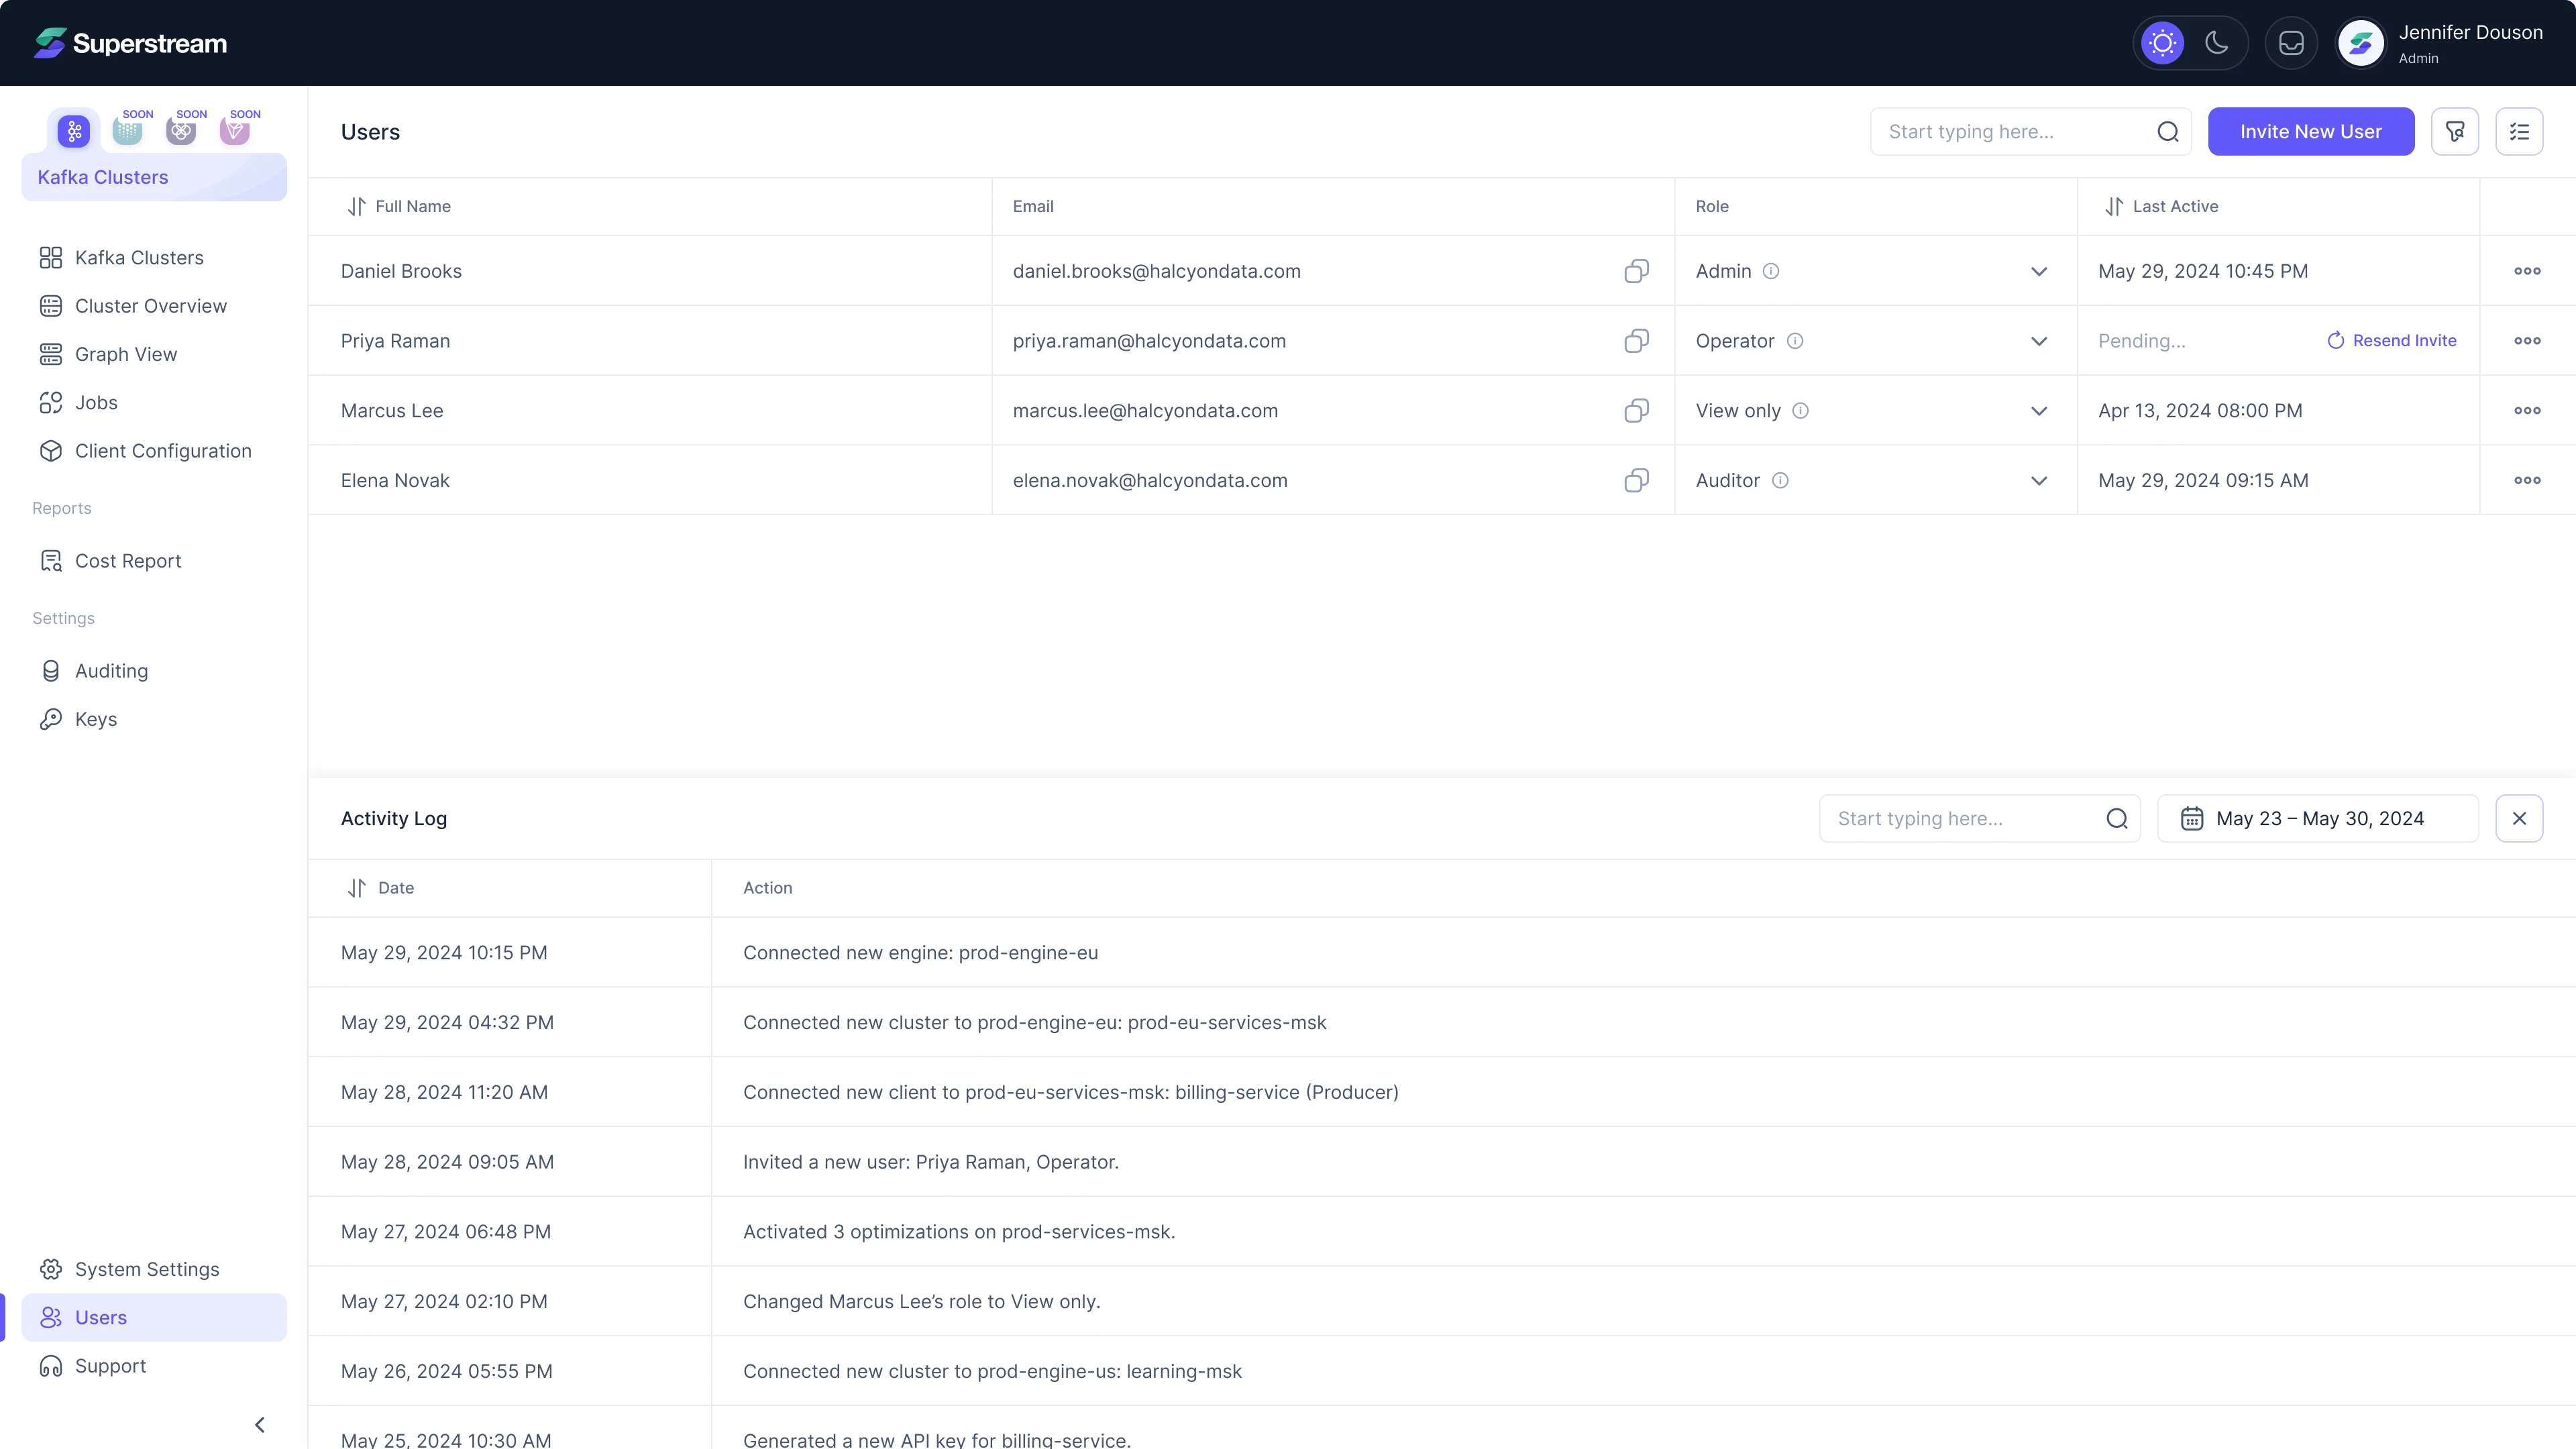Expand Elena Novak role dropdown

point(2039,480)
